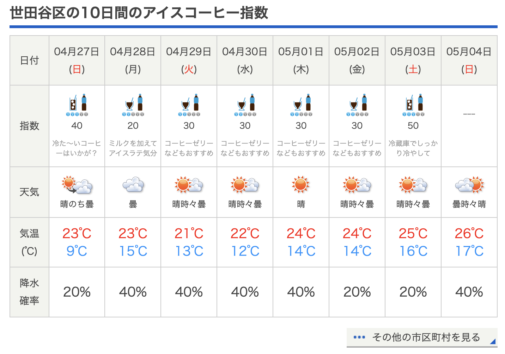Click the coffee index icon for 04月28日

tap(133, 105)
